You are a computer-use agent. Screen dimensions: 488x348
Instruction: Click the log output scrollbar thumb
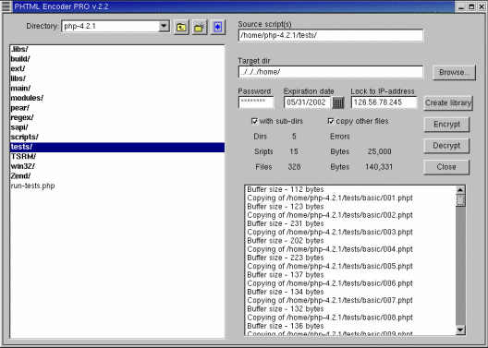[460, 200]
